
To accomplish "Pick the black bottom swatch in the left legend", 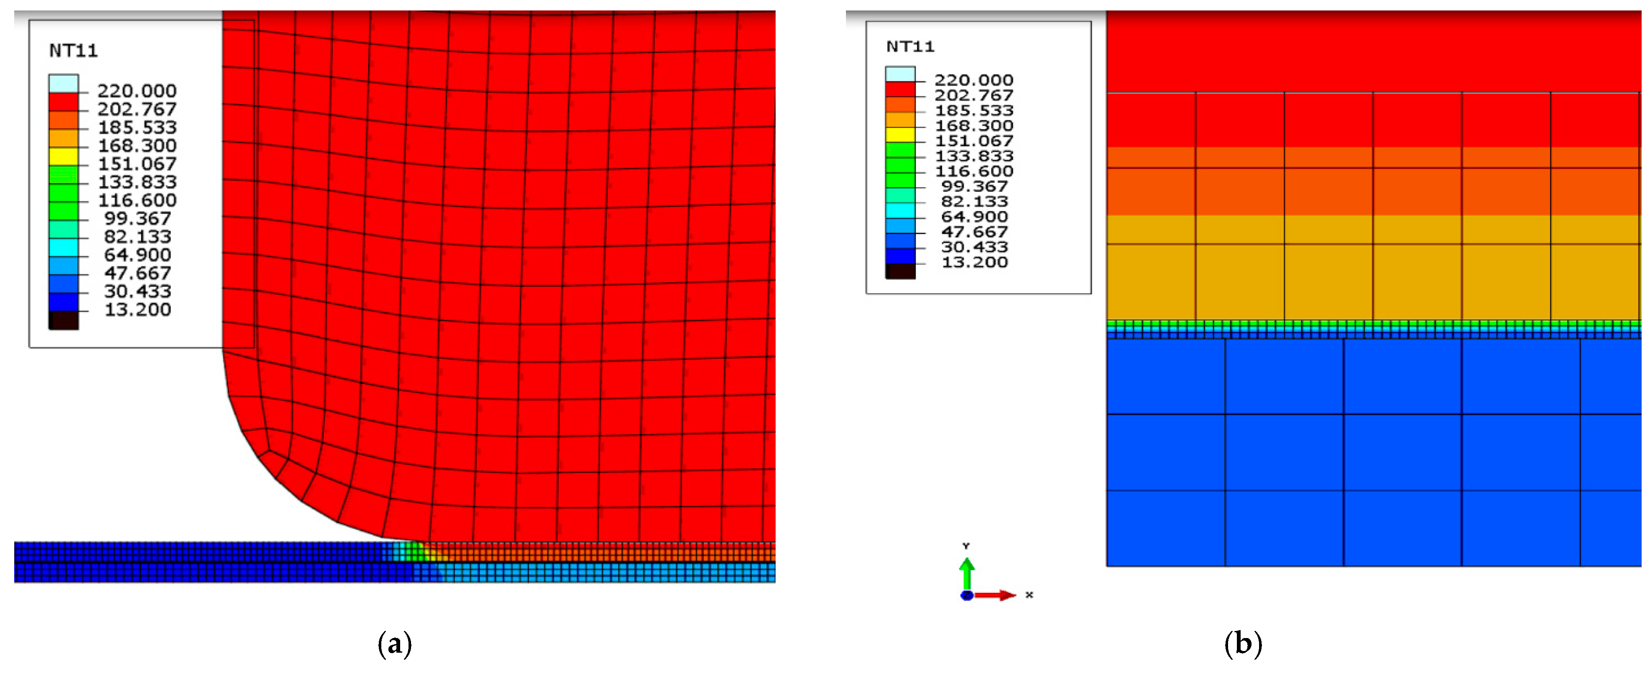I will point(63,320).
